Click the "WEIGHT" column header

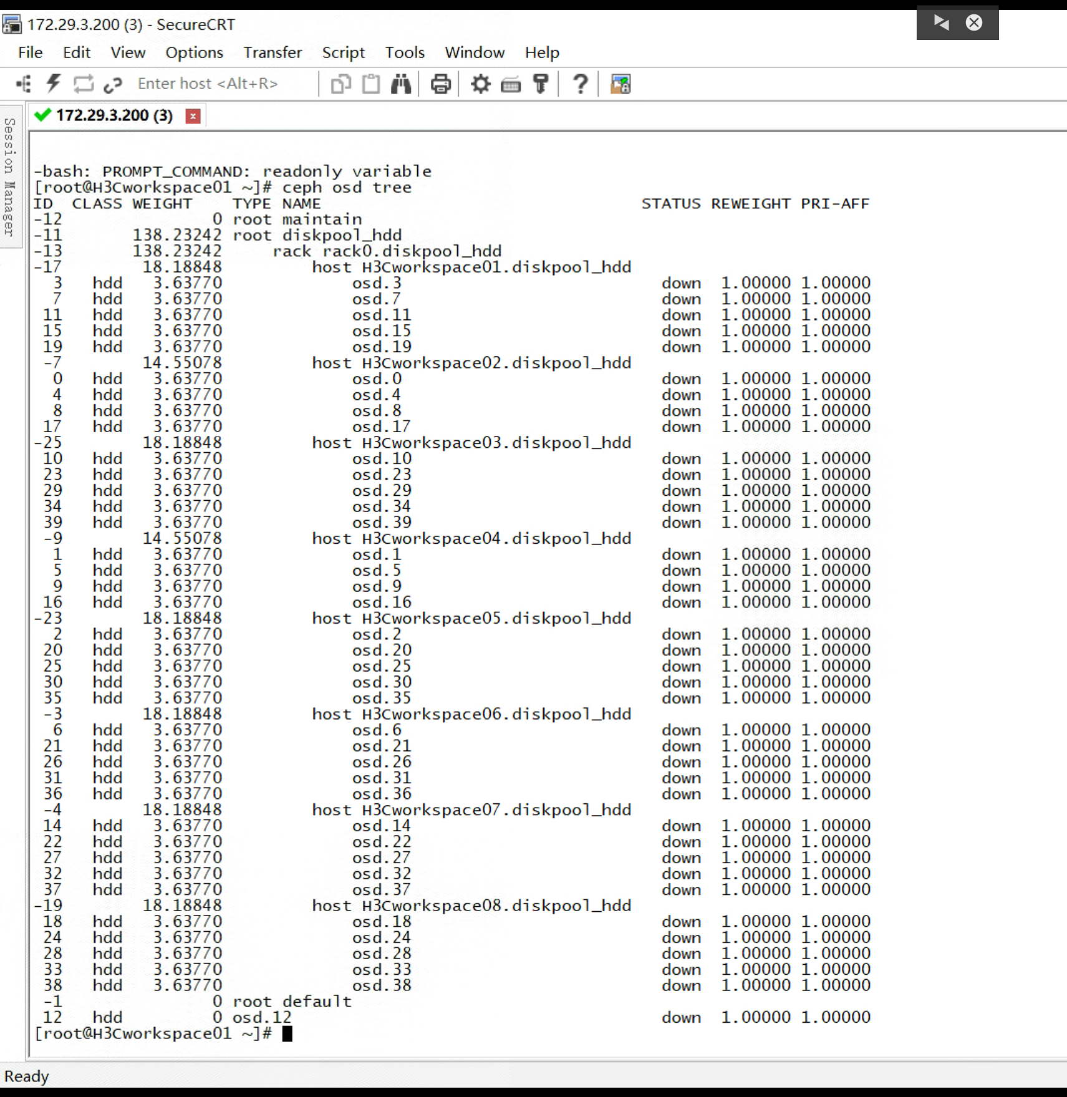pyautogui.click(x=162, y=204)
